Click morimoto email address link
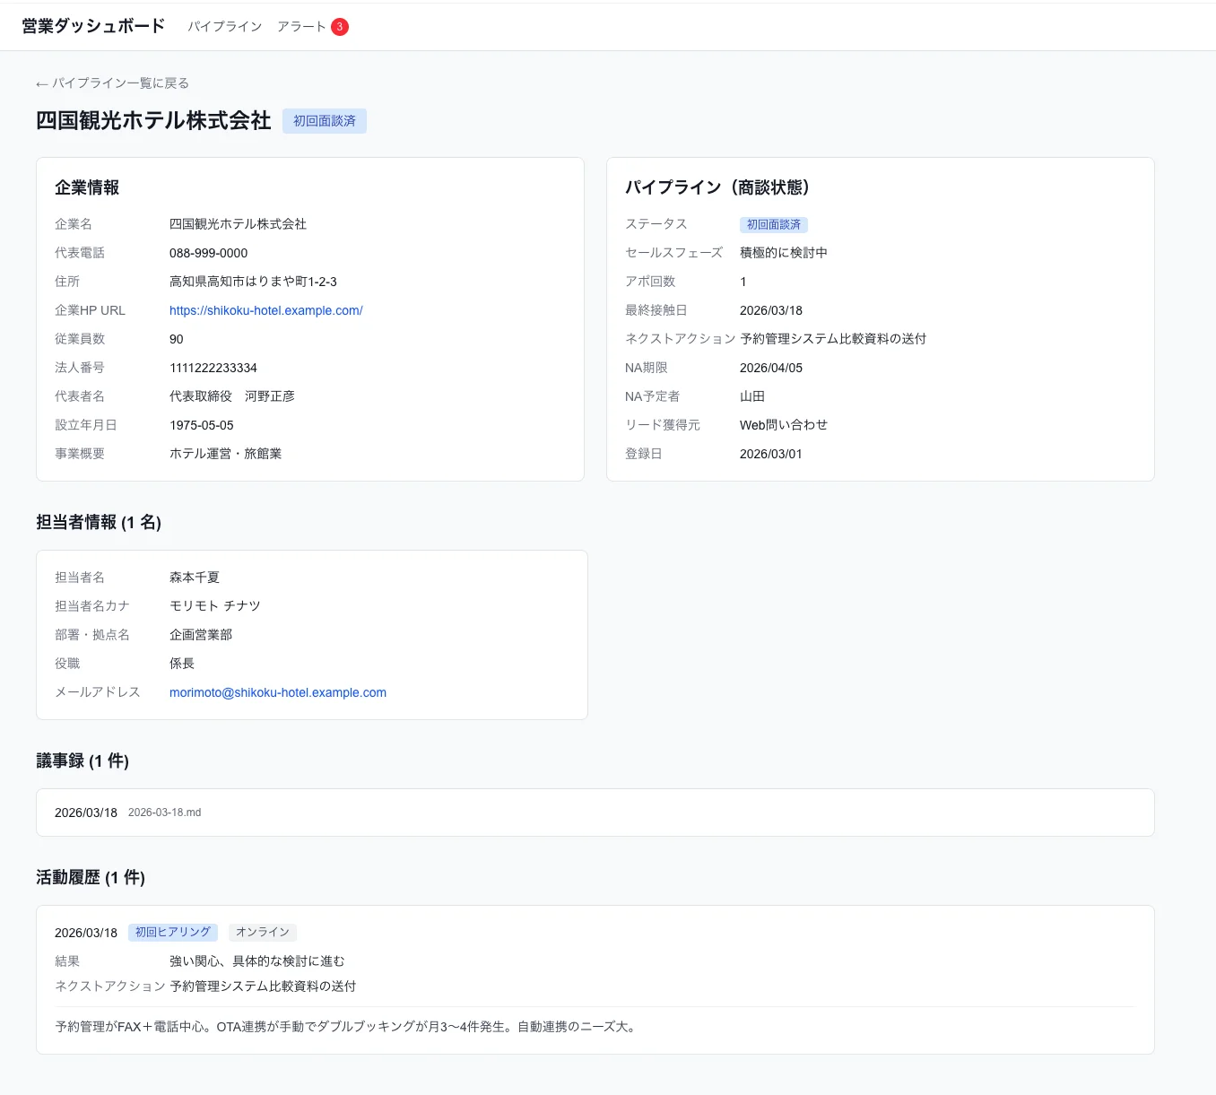This screenshot has height=1095, width=1216. tap(277, 692)
